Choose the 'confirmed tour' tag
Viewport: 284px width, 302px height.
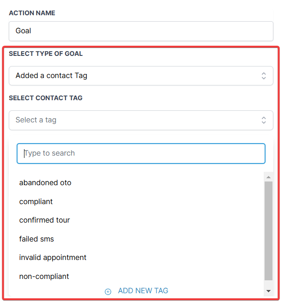coord(44,220)
